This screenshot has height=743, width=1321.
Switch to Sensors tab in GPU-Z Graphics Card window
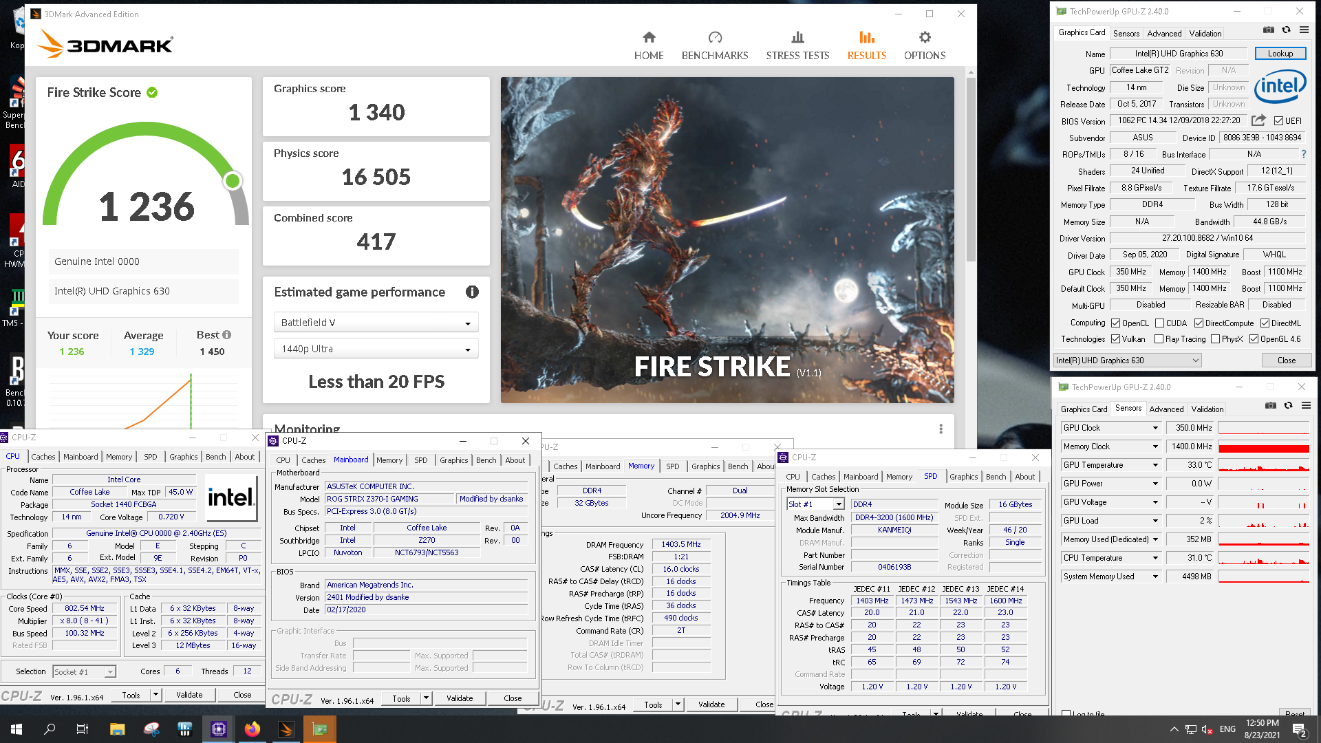1126,34
